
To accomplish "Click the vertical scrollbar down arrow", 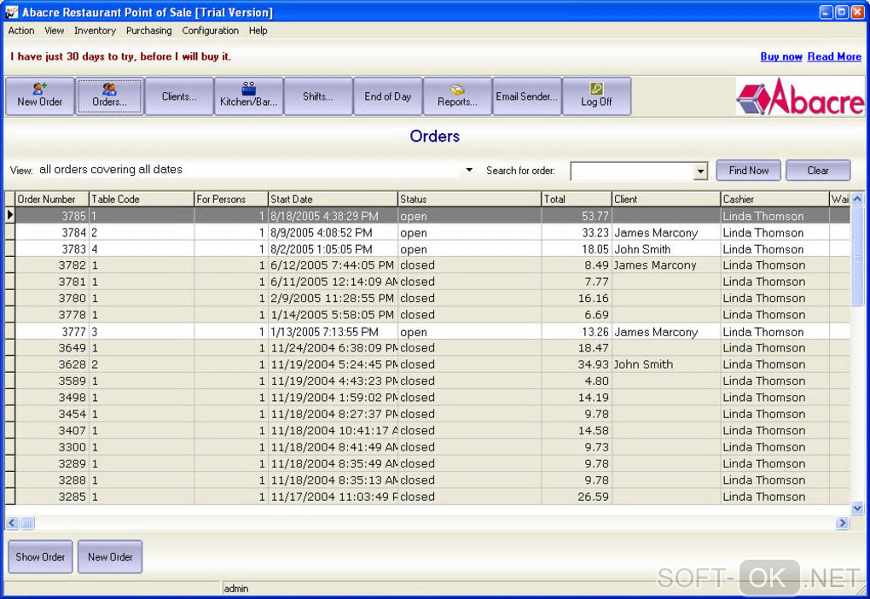I will [x=857, y=508].
